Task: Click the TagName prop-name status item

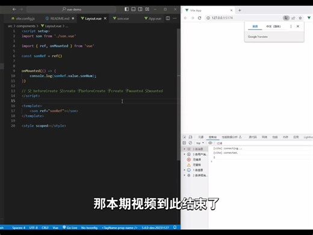Action: pyautogui.click(x=120, y=228)
